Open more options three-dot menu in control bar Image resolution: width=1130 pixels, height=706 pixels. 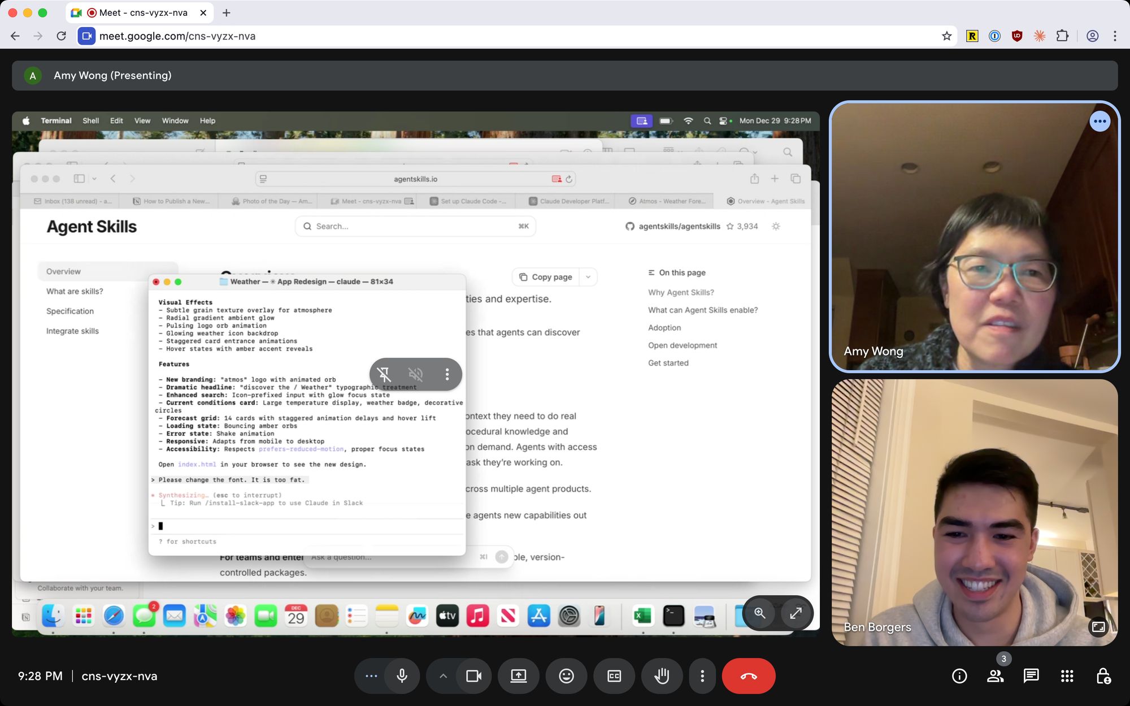(702, 676)
